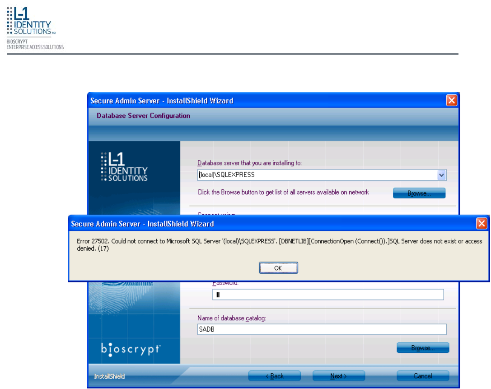Click the 'Click the Browse button' hint text
This screenshot has height=389, width=491.
pyautogui.click(x=283, y=192)
